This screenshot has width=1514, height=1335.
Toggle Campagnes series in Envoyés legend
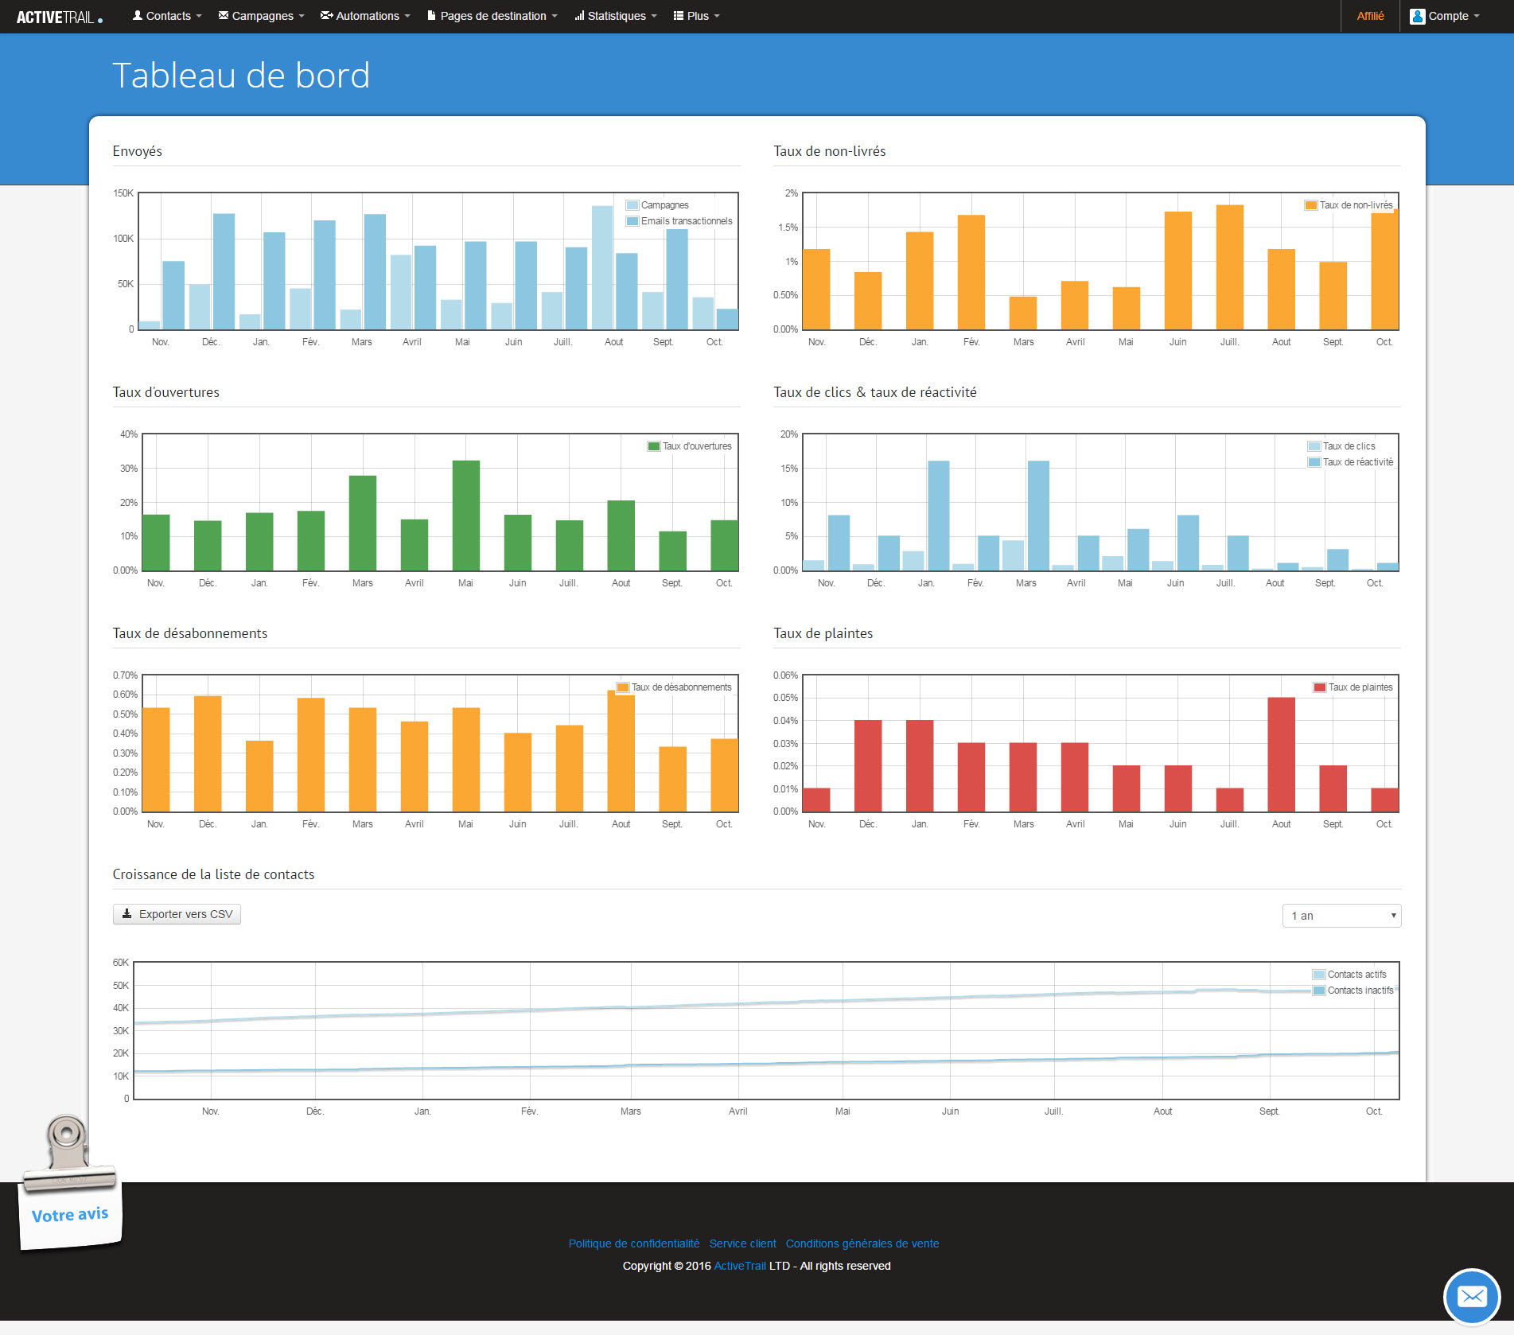tap(664, 205)
